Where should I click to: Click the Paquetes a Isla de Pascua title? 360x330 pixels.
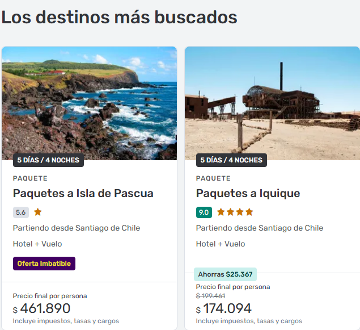[x=83, y=193]
